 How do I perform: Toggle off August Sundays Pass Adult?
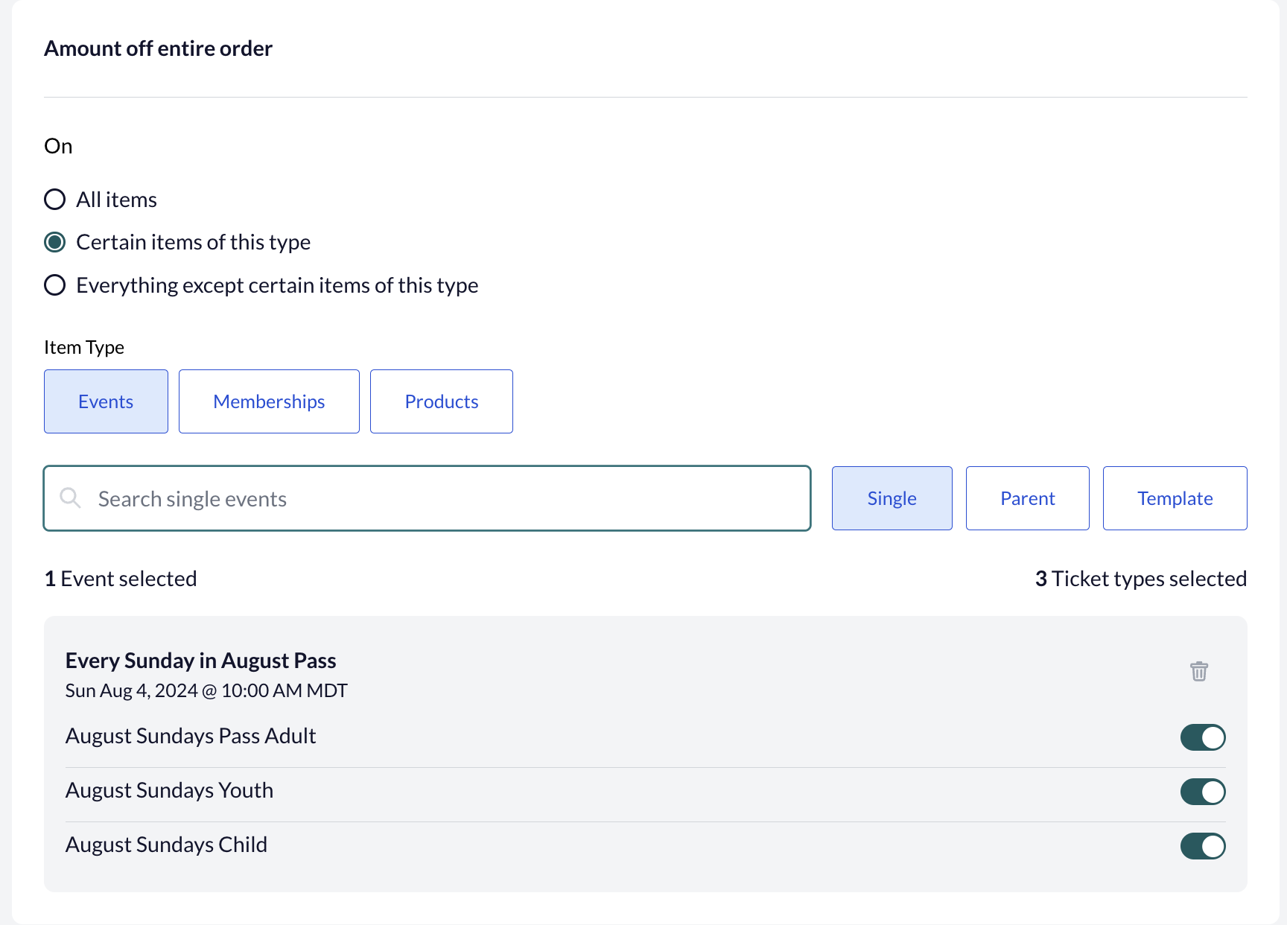[1203, 737]
